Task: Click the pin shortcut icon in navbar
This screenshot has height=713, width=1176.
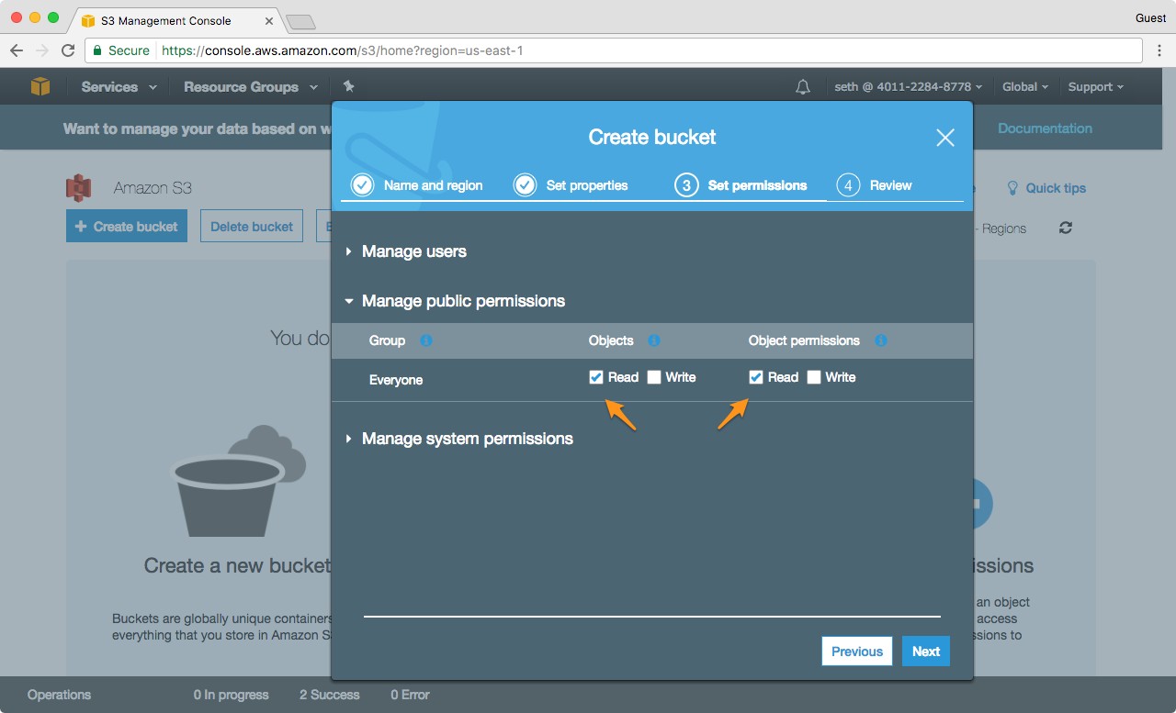Action: tap(348, 86)
